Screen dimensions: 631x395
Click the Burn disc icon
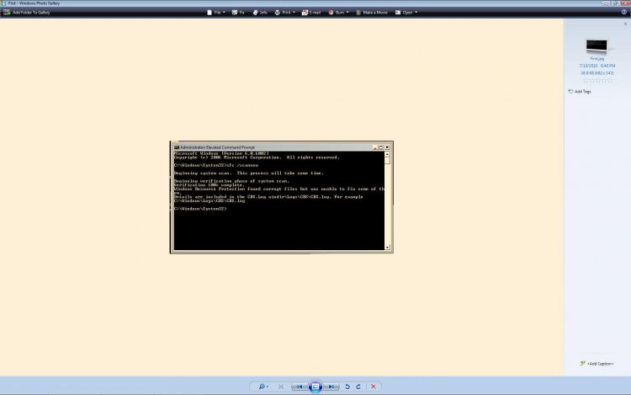[x=331, y=13]
